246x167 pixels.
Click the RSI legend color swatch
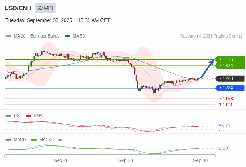point(8,116)
